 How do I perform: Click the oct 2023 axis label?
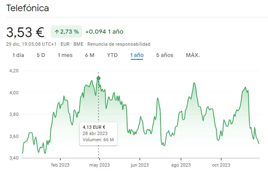[220, 165]
